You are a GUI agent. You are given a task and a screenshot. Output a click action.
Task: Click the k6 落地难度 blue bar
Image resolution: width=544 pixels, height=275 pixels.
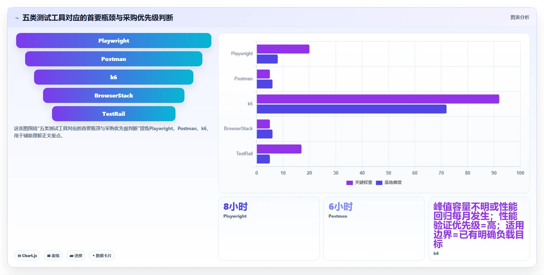(x=351, y=109)
